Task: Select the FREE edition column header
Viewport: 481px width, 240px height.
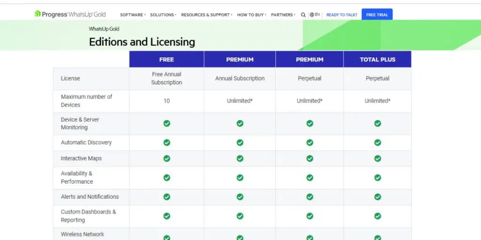Action: 167,60
